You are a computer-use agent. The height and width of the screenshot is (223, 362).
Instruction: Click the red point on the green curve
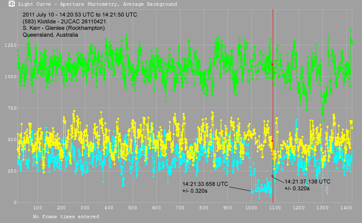tap(272, 65)
